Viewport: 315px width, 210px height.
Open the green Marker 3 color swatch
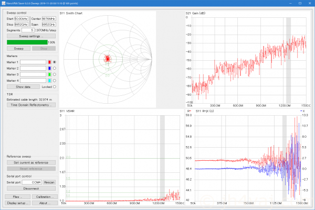coord(49,74)
